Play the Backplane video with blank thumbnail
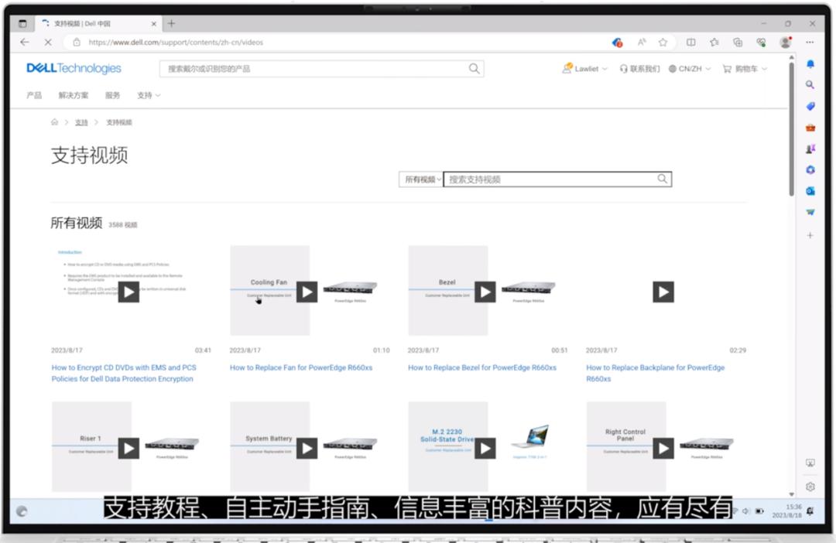836x543 pixels. click(x=663, y=292)
